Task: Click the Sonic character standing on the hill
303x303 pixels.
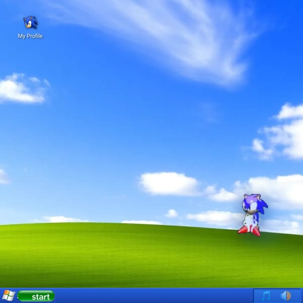Action: click(x=252, y=215)
